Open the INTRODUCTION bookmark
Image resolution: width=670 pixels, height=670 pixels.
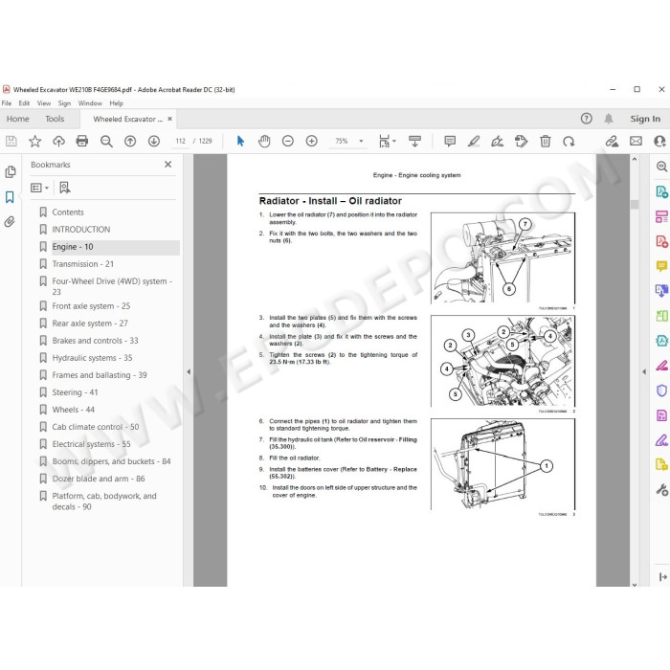[x=80, y=230]
